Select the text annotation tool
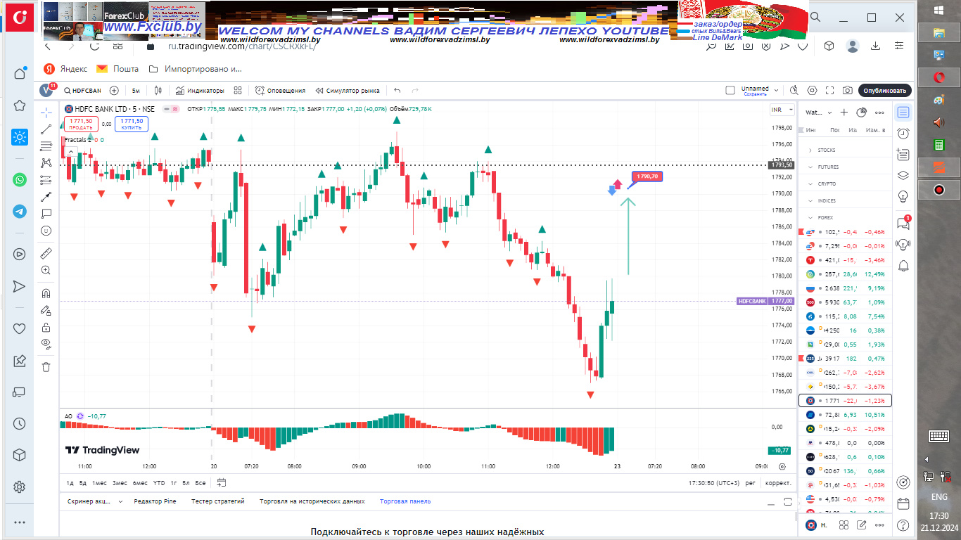 coord(46,214)
